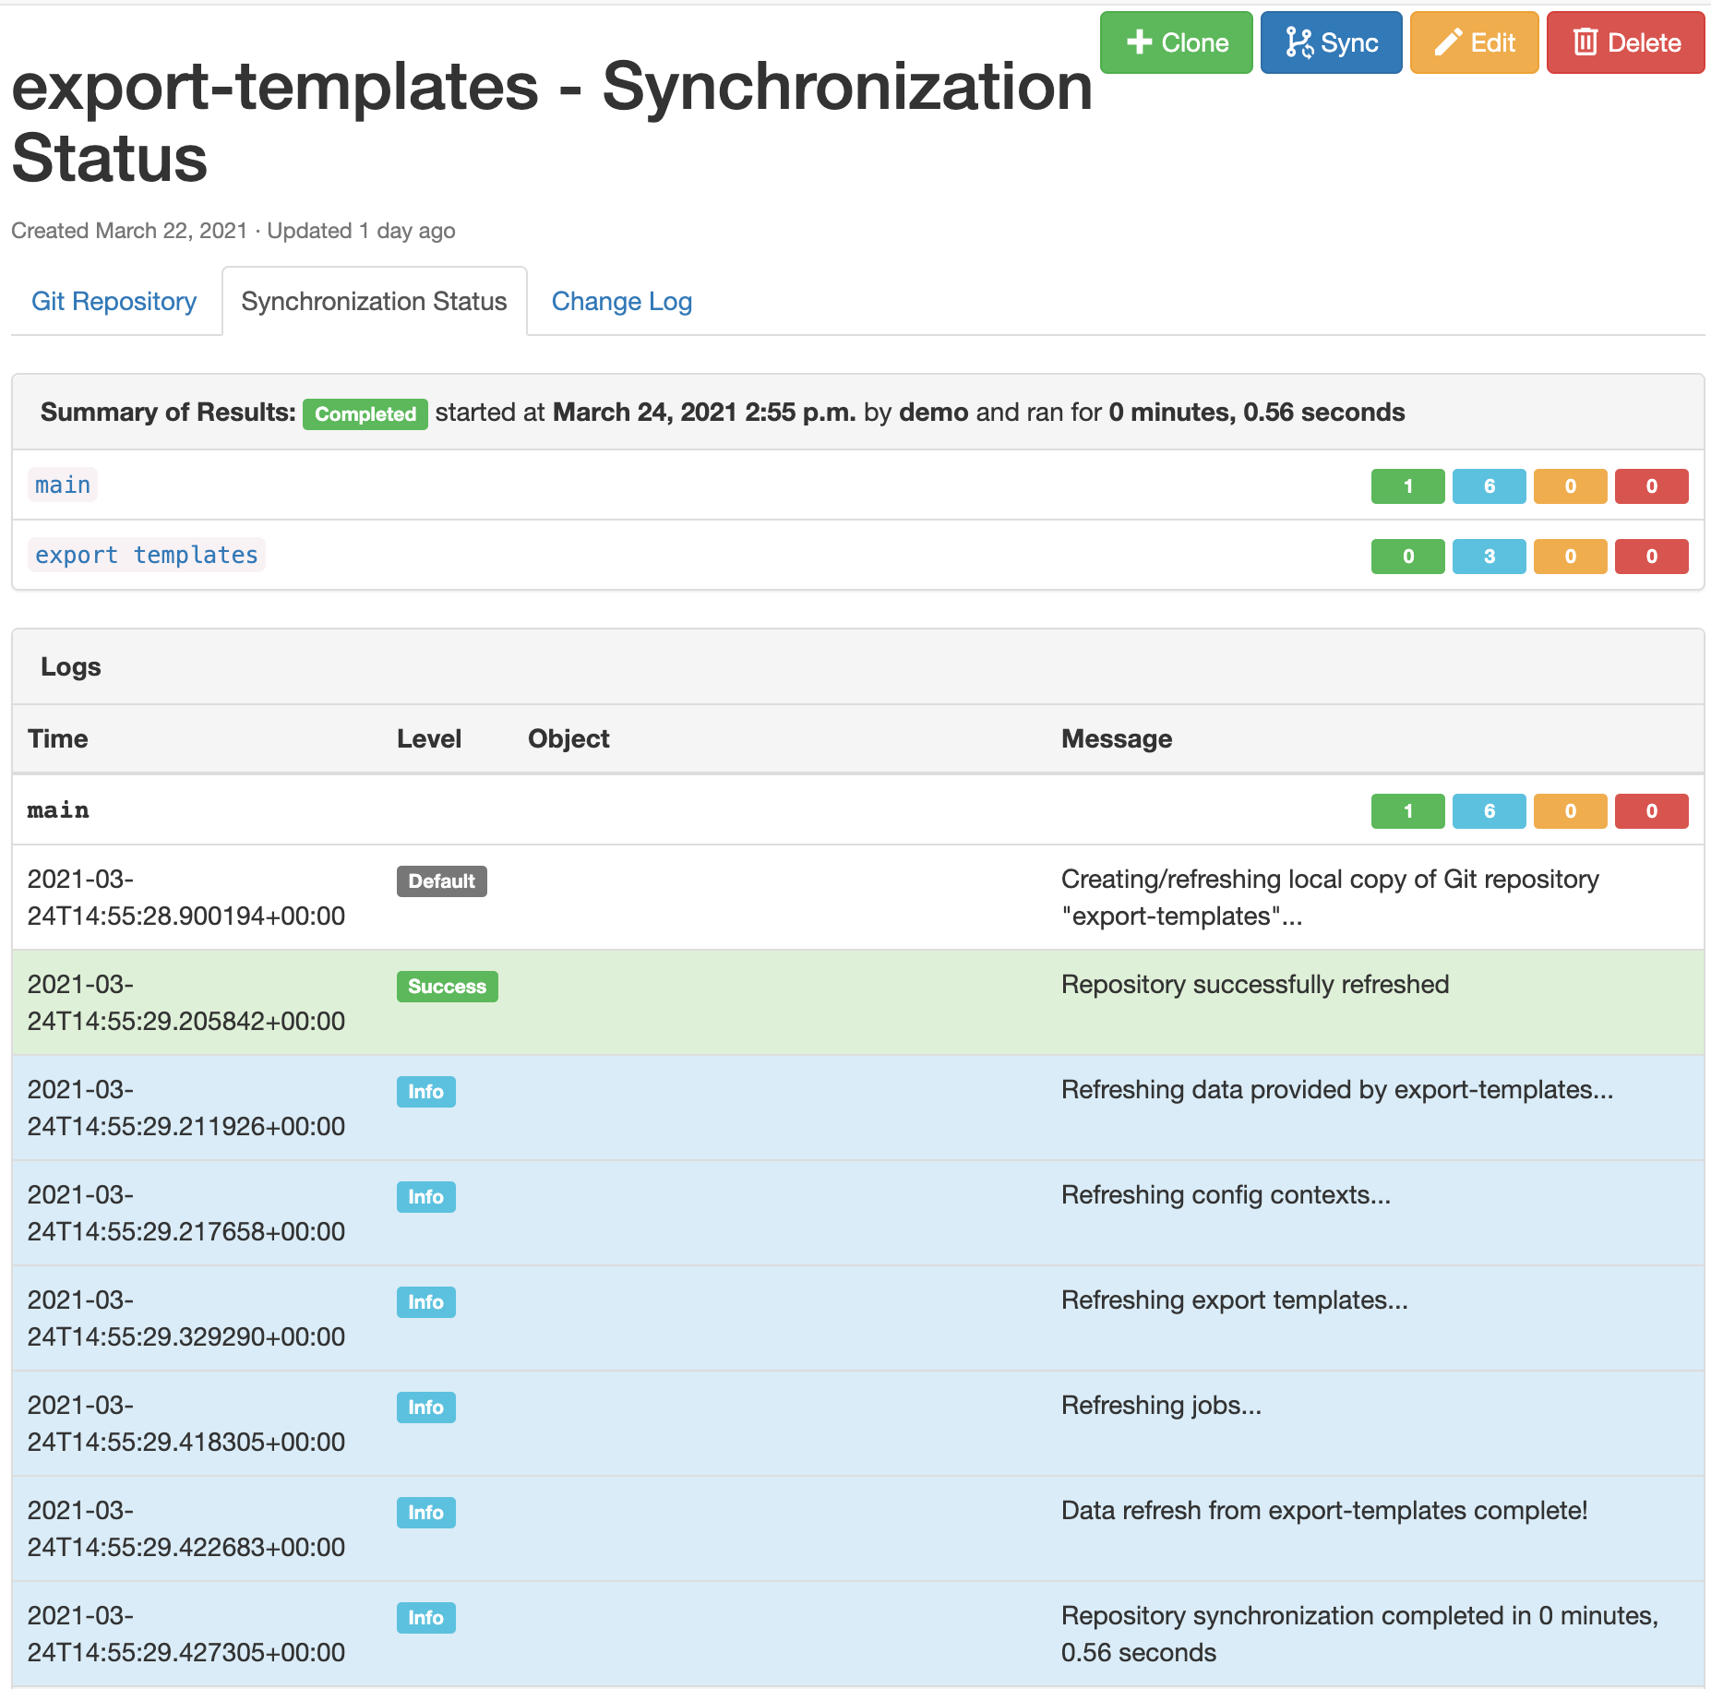Click the plus icon on Clone button
1711x1689 pixels.
click(x=1140, y=42)
